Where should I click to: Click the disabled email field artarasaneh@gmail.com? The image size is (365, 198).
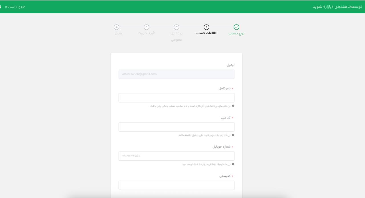pyautogui.click(x=177, y=74)
